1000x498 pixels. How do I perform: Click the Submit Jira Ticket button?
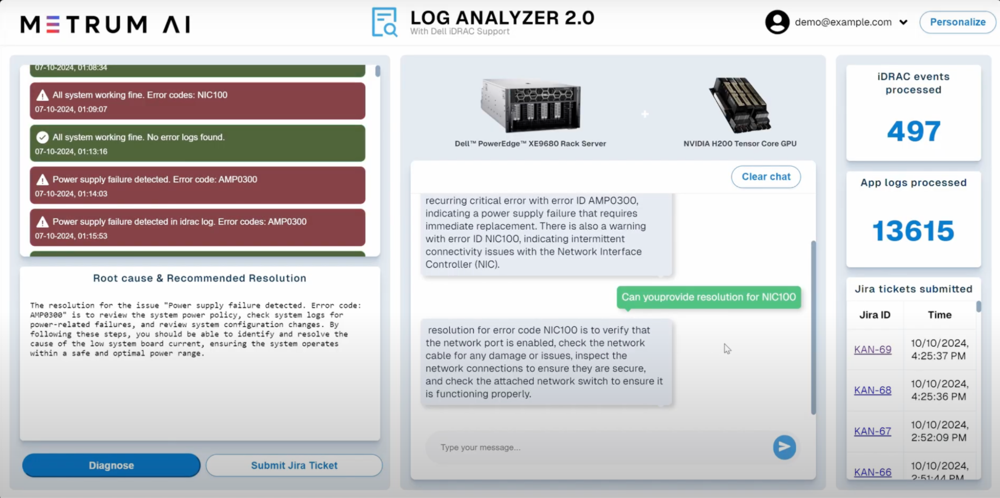294,466
